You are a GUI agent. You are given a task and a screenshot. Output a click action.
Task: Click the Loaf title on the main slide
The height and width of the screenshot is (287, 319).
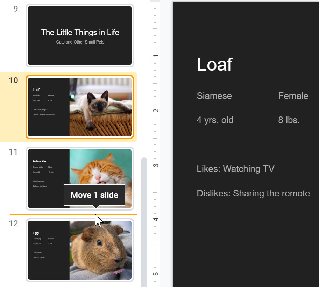tap(214, 64)
